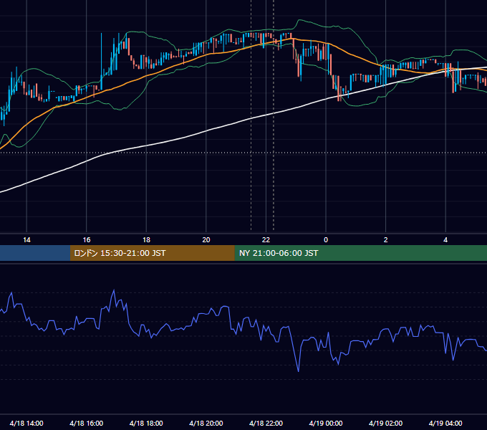Click the 4/18 22:00 indicator axis label
The width and height of the screenshot is (487, 430).
[x=266, y=423]
